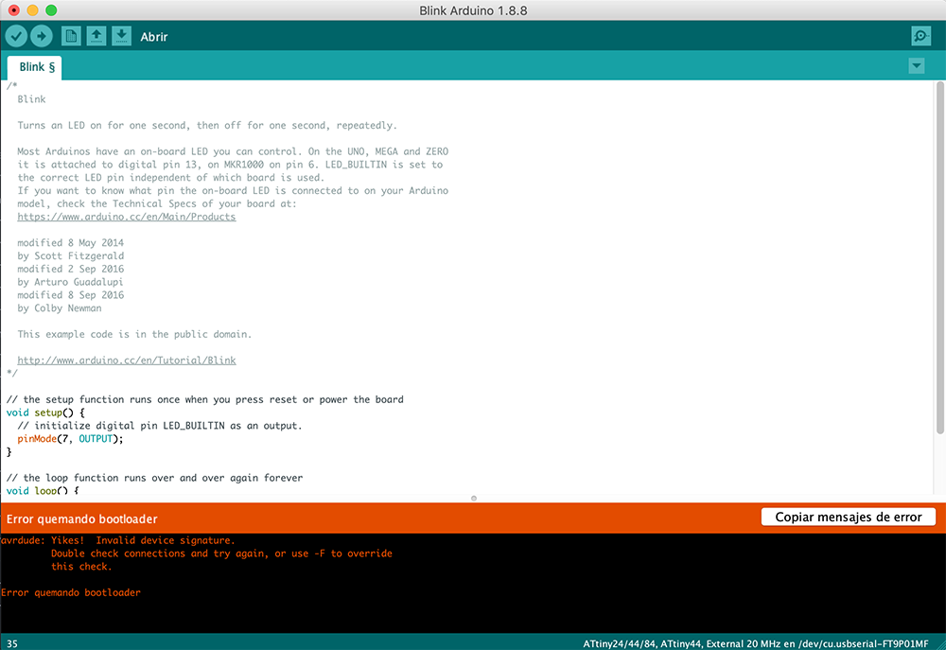Click the Verify checkmark button
Viewport: 946px width, 650px height.
coord(16,36)
